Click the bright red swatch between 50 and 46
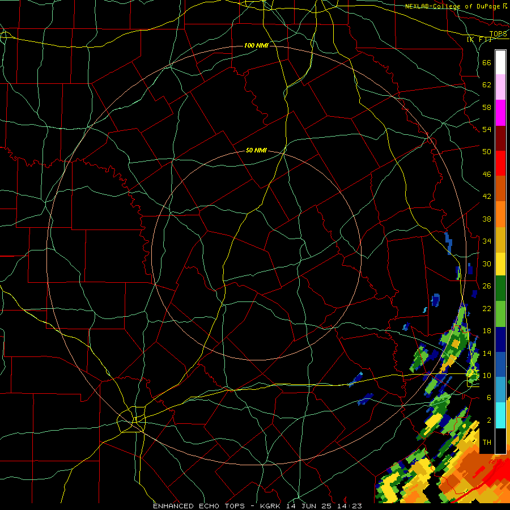This screenshot has height=510, width=510. click(x=500, y=163)
